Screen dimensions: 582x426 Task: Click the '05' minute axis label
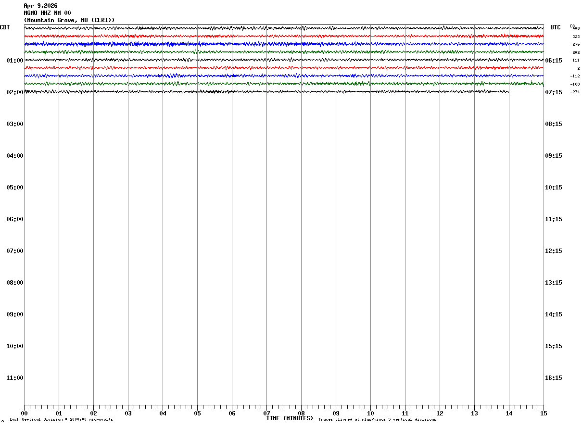click(x=197, y=413)
